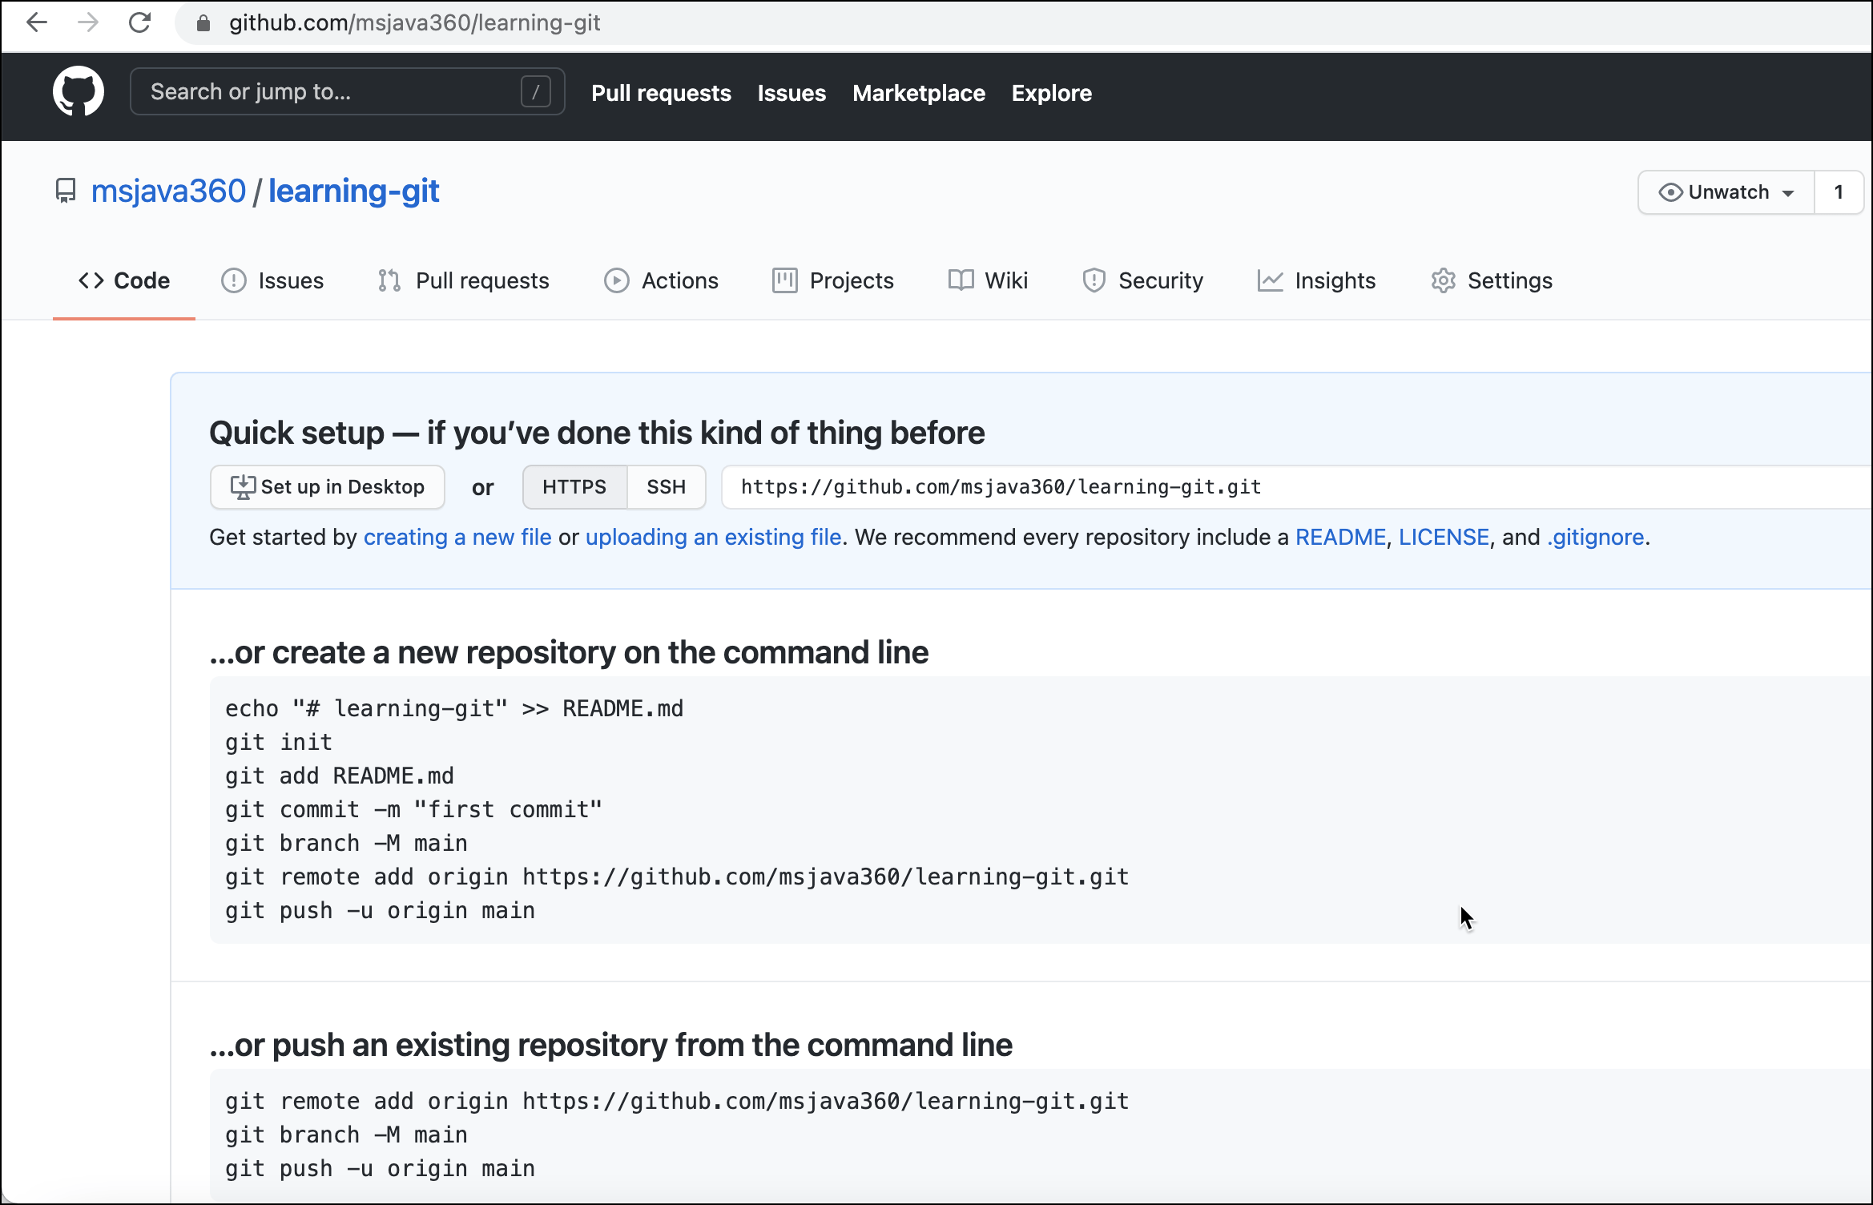The height and width of the screenshot is (1205, 1873).
Task: Open the Insights tab label
Action: point(1335,280)
